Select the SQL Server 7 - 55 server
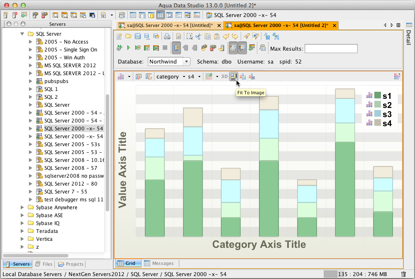Image resolution: width=415 pixels, height=279 pixels. pos(66,191)
